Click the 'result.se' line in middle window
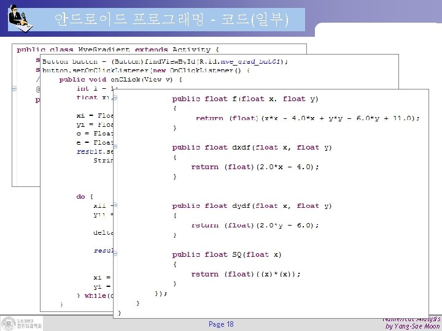 (x=95, y=151)
